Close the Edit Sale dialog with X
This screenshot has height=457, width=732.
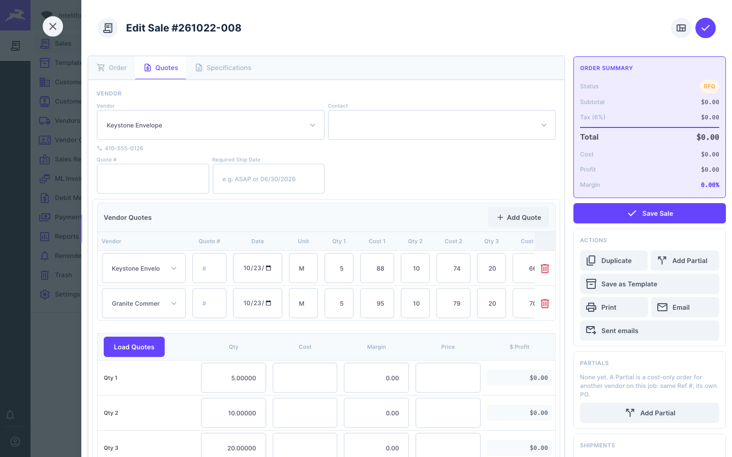point(53,26)
